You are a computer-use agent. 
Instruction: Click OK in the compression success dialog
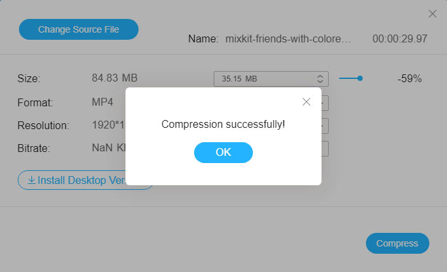click(223, 152)
